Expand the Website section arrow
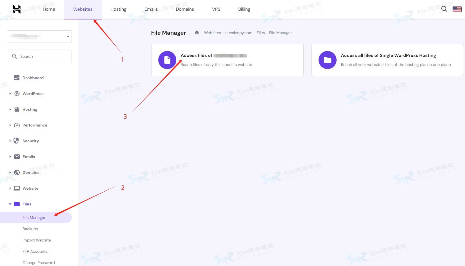465x266 pixels. coord(10,188)
